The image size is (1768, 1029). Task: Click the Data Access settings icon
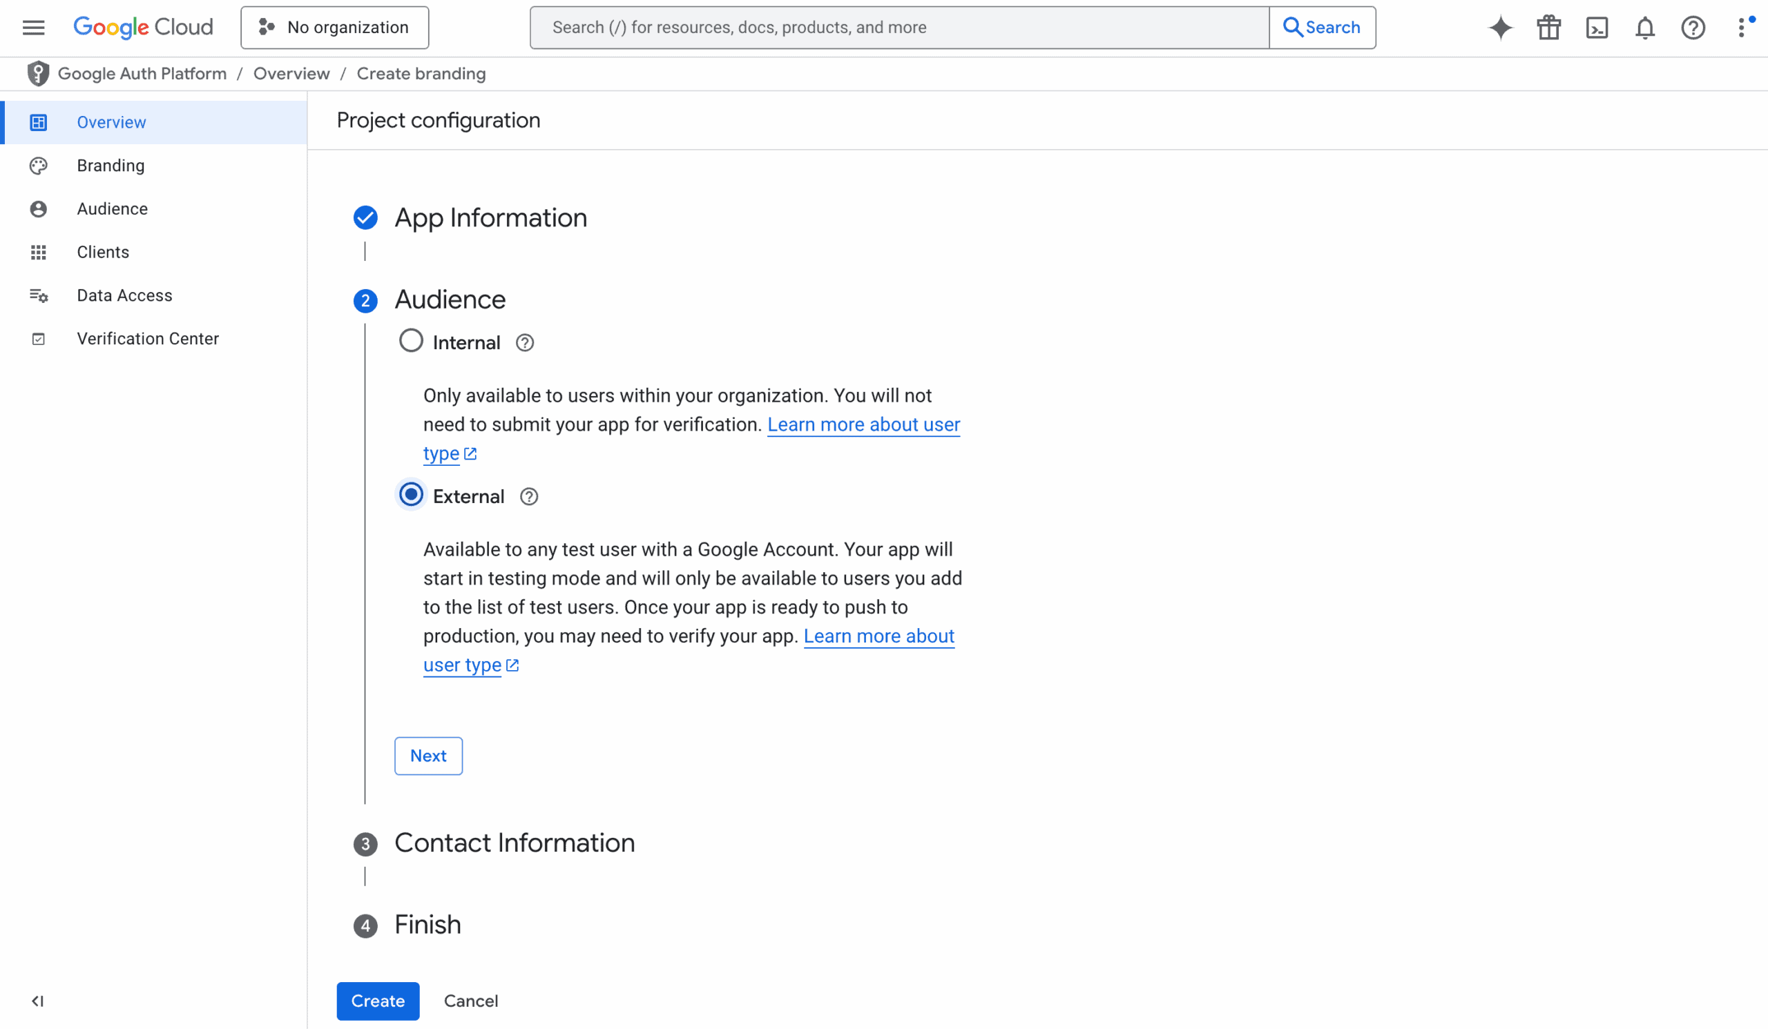39,296
